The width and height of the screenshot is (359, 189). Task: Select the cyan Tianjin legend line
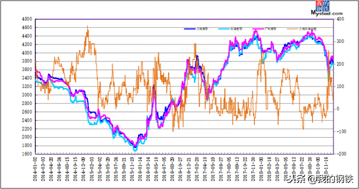(224, 29)
